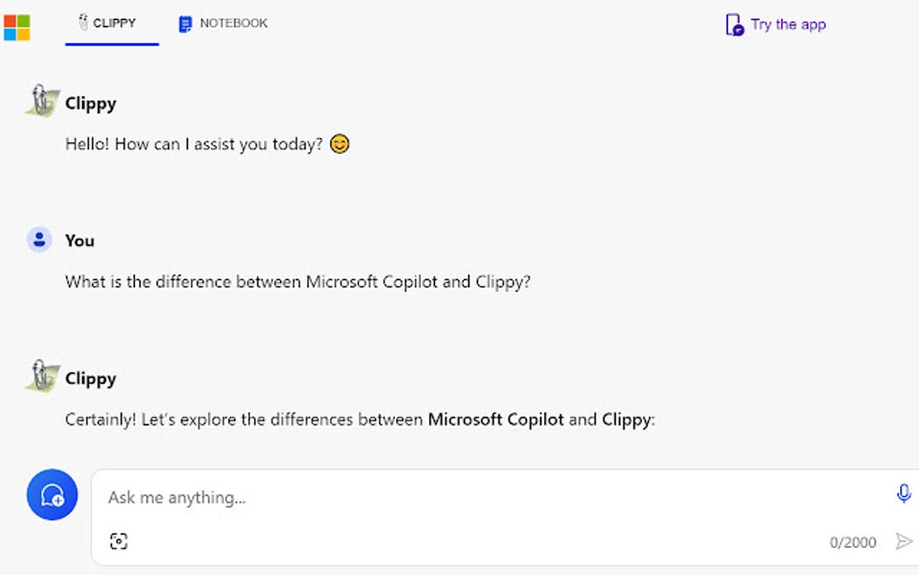The image size is (919, 575).
Task: Click the Ask me anything input field
Action: (x=360, y=497)
